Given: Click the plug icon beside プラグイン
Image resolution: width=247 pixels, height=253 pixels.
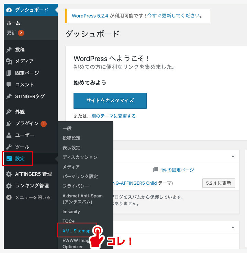Looking at the screenshot, I should pos(9,124).
